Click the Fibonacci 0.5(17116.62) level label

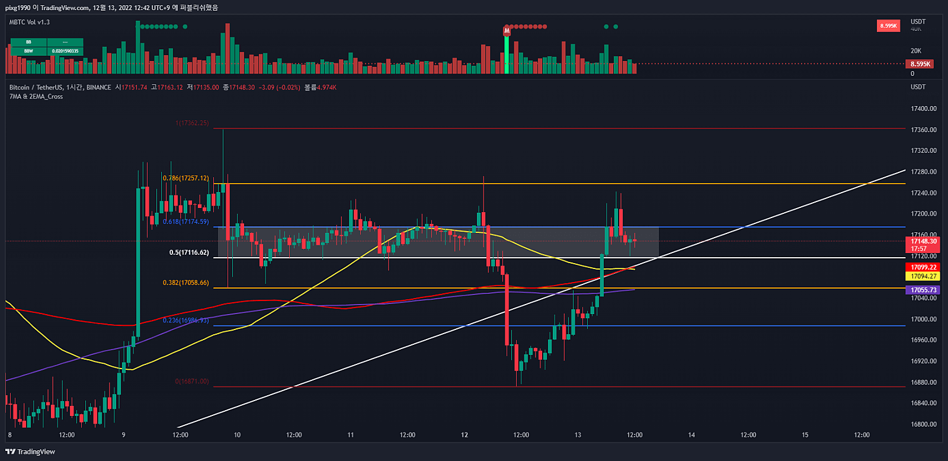189,252
